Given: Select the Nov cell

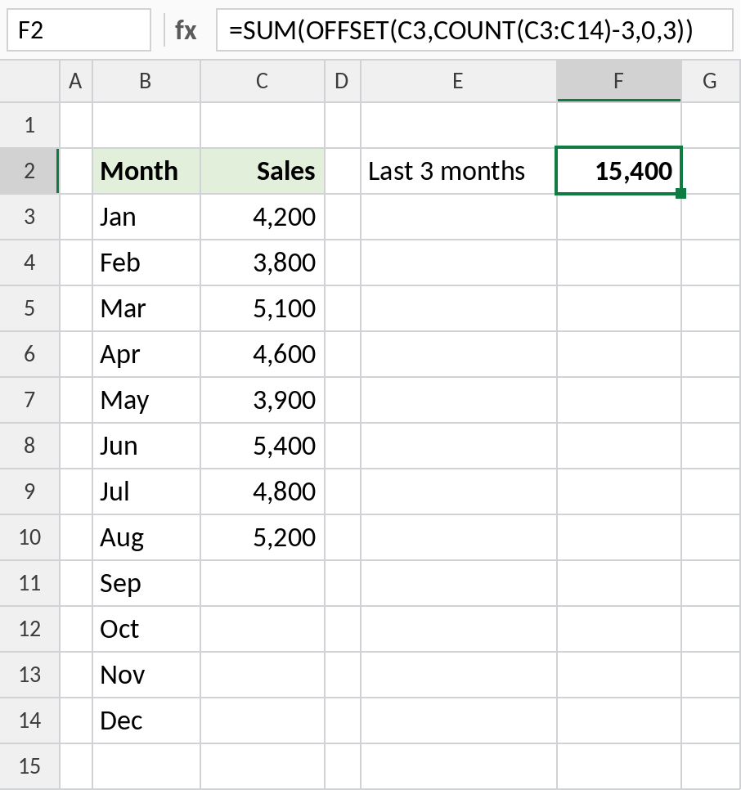Looking at the screenshot, I should (x=146, y=676).
